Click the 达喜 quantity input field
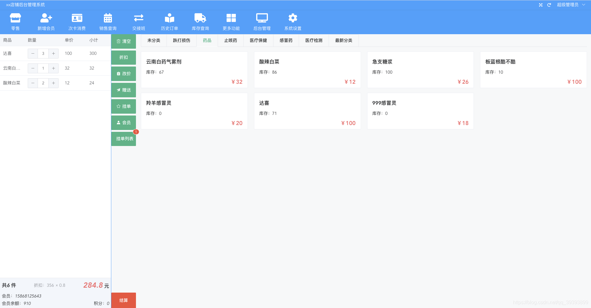The image size is (591, 308). [43, 53]
